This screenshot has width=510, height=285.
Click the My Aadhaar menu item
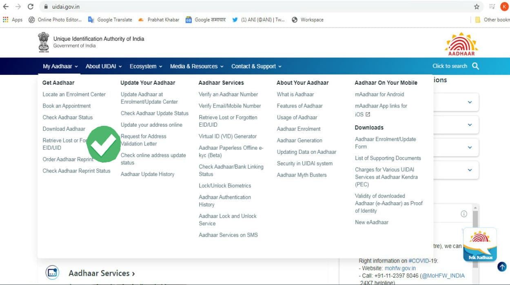pos(60,66)
